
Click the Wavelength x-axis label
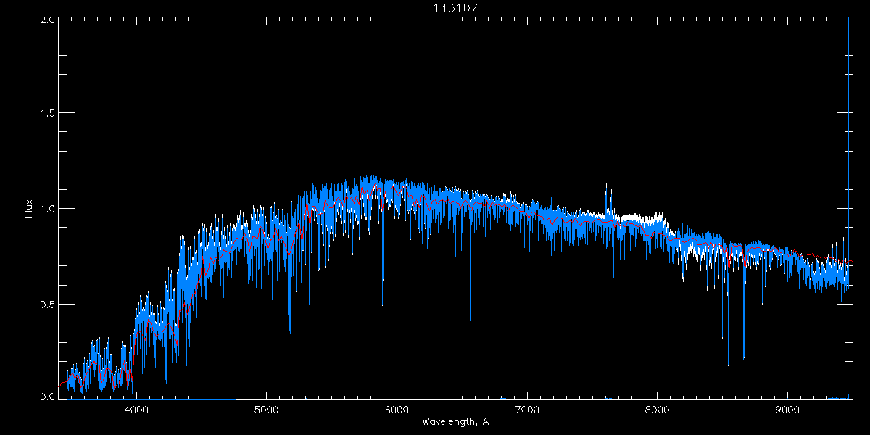(x=455, y=422)
